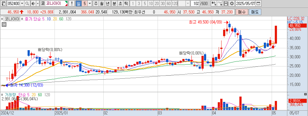Viewport: 308px width, 116px height.
Task: Select the 1 interval button in the toolbar
Action: (x=133, y=3)
